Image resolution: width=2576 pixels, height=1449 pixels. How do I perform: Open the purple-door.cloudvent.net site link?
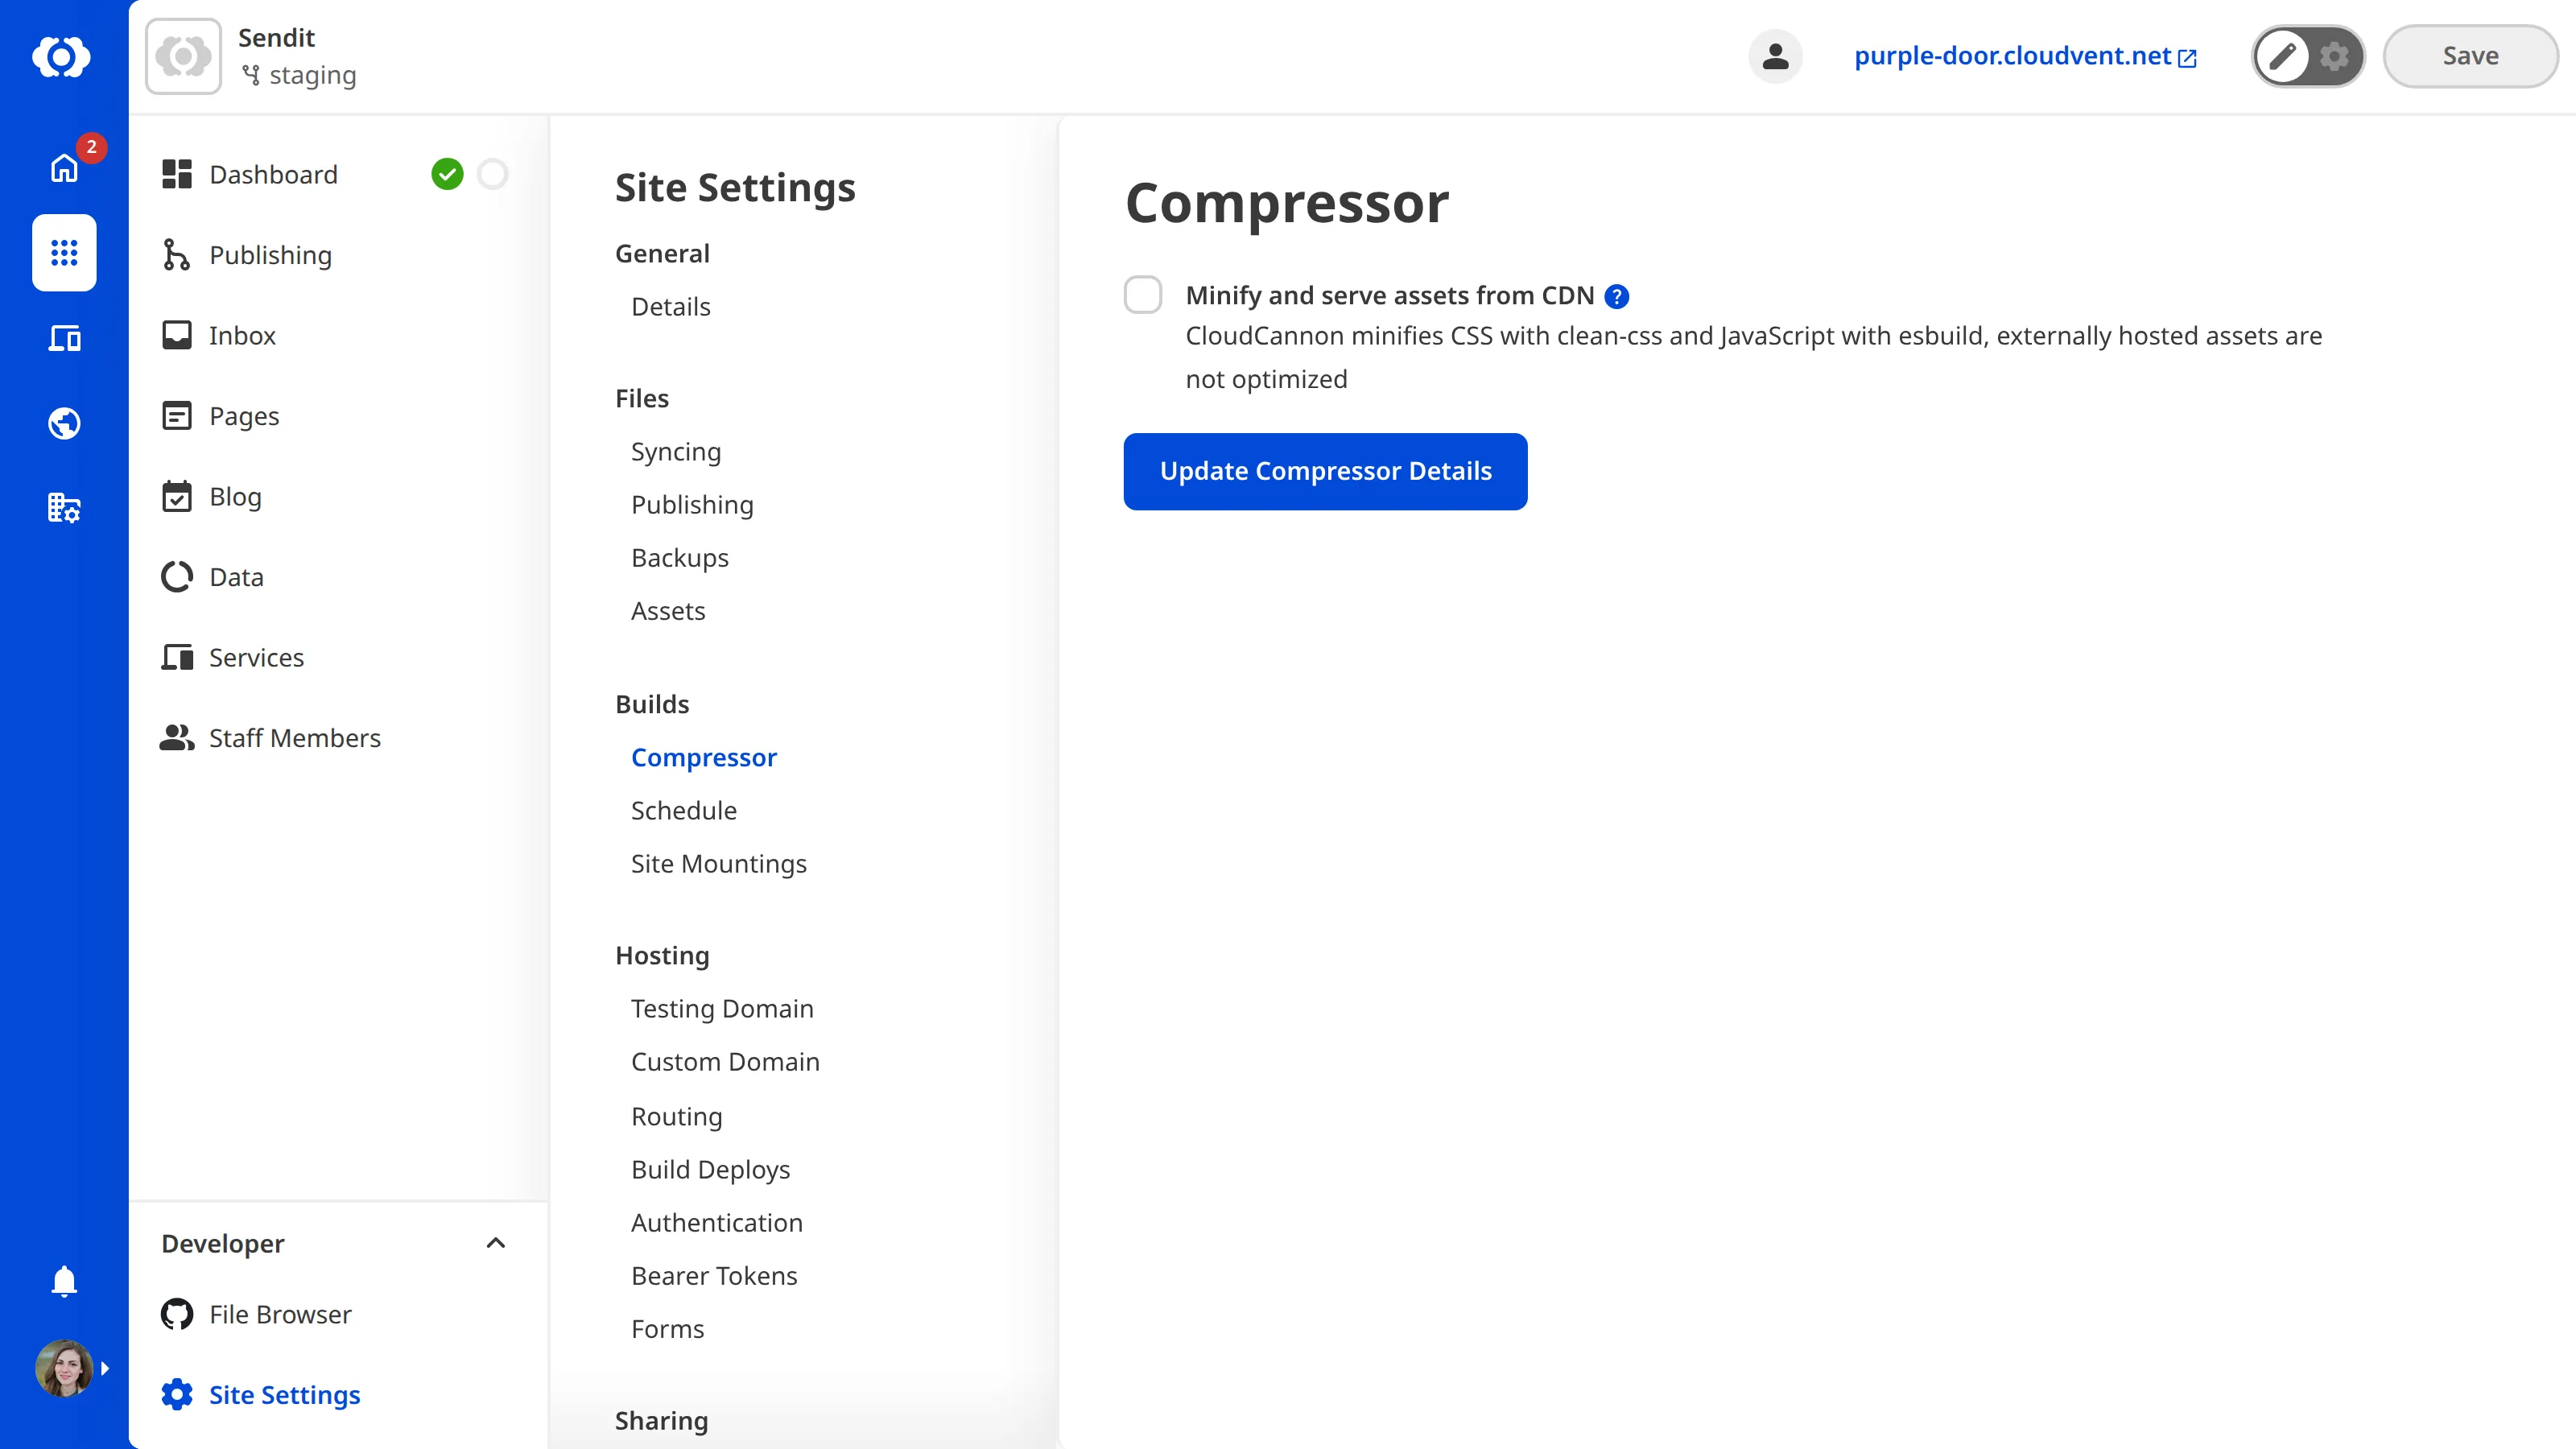[x=2013, y=56]
